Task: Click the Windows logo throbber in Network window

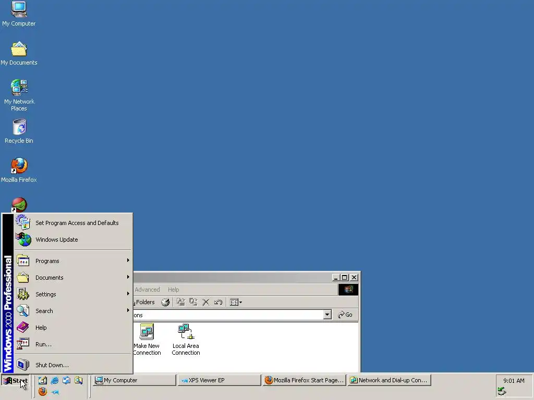Action: (348, 290)
